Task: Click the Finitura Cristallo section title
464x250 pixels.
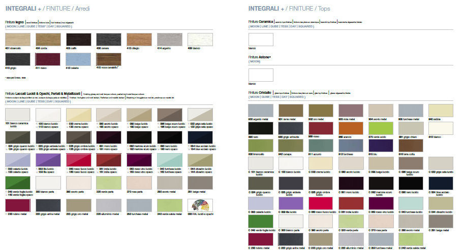Action: coord(260,93)
